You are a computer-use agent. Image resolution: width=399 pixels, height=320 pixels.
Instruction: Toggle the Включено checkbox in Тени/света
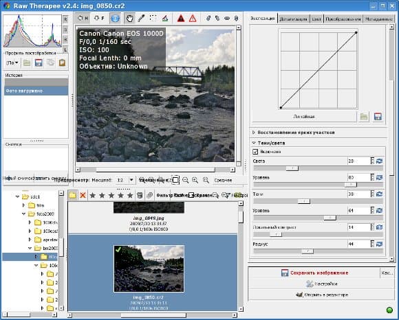click(x=255, y=152)
